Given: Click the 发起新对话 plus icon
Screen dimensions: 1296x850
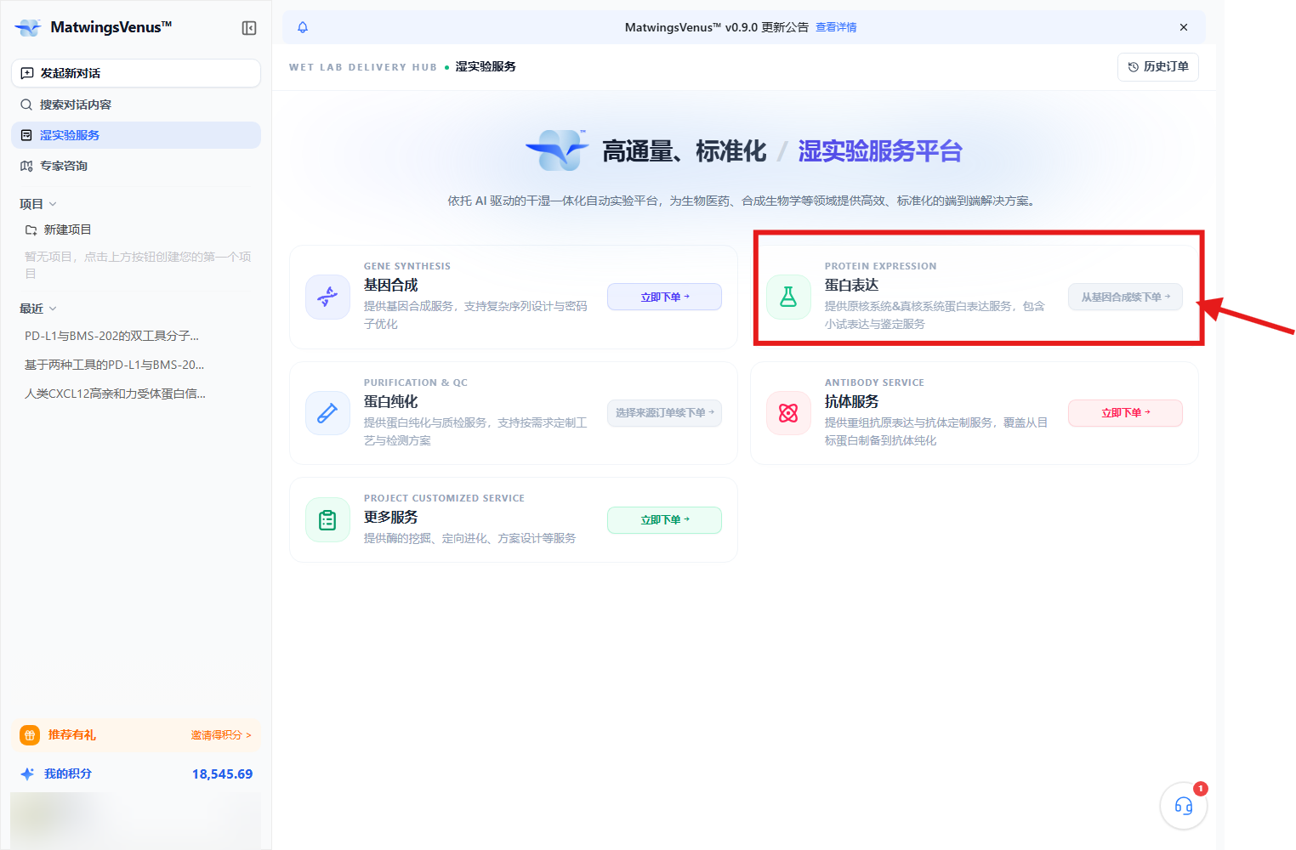Looking at the screenshot, I should (x=27, y=73).
